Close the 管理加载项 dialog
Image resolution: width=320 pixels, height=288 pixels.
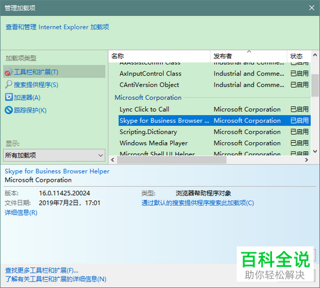click(x=312, y=8)
